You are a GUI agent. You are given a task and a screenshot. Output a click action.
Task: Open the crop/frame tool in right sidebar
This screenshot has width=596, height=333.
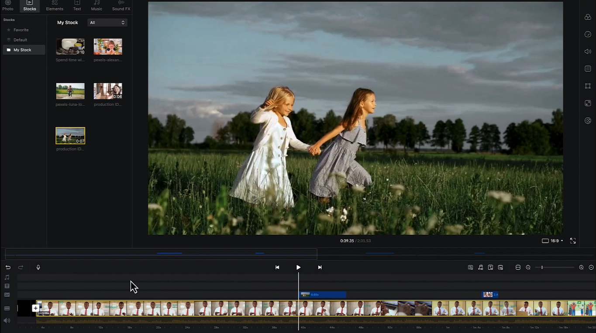pyautogui.click(x=587, y=86)
